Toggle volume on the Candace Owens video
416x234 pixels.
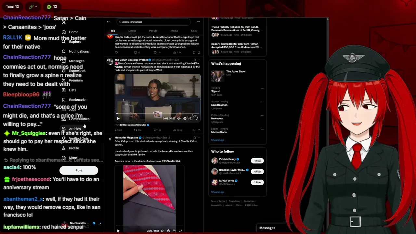coord(179,119)
